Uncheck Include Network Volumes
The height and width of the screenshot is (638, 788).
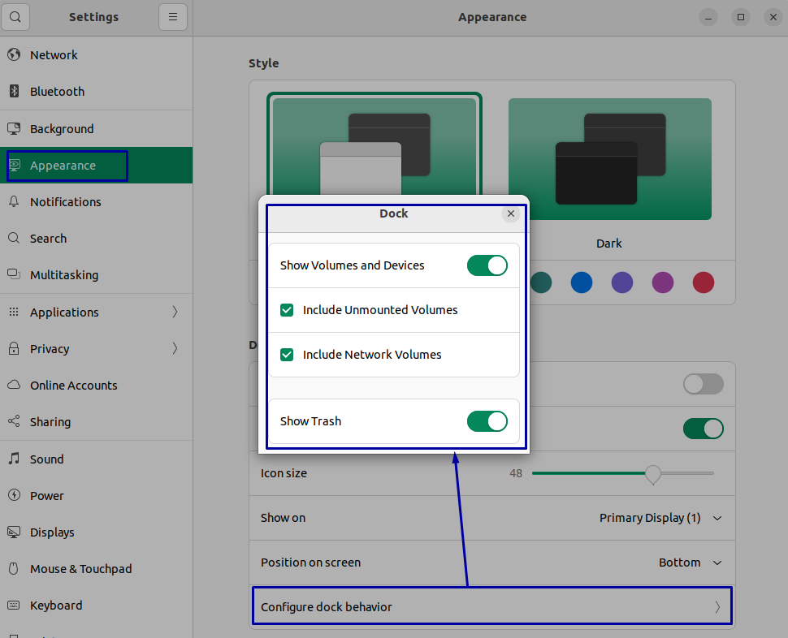(x=287, y=355)
